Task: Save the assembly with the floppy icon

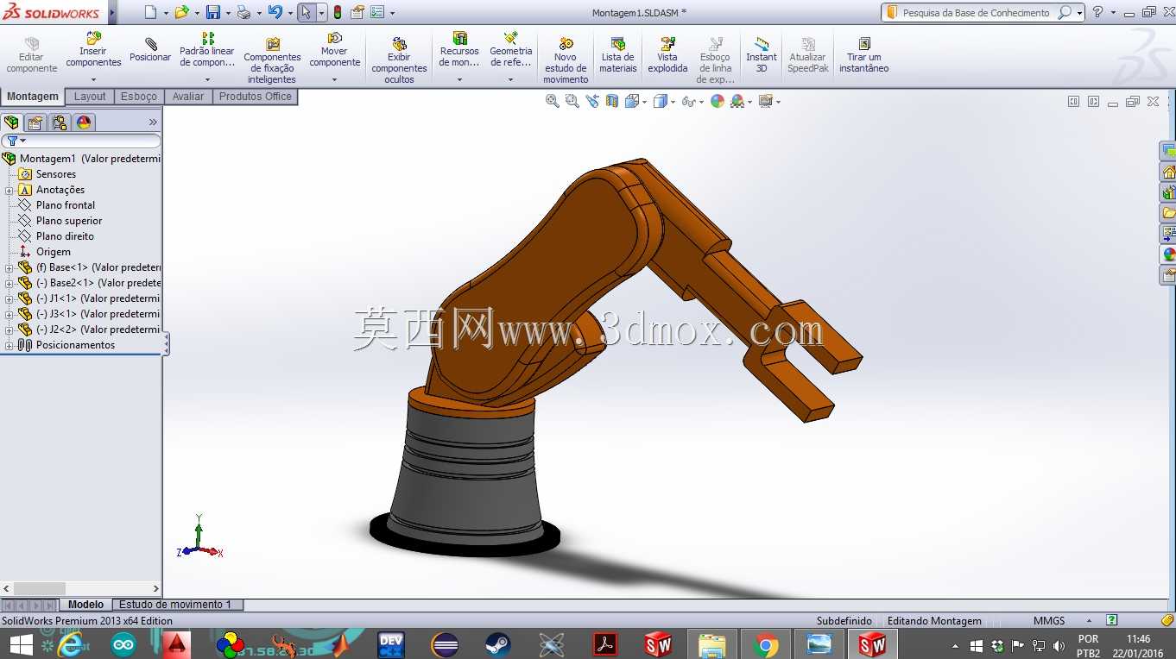Action: click(213, 12)
